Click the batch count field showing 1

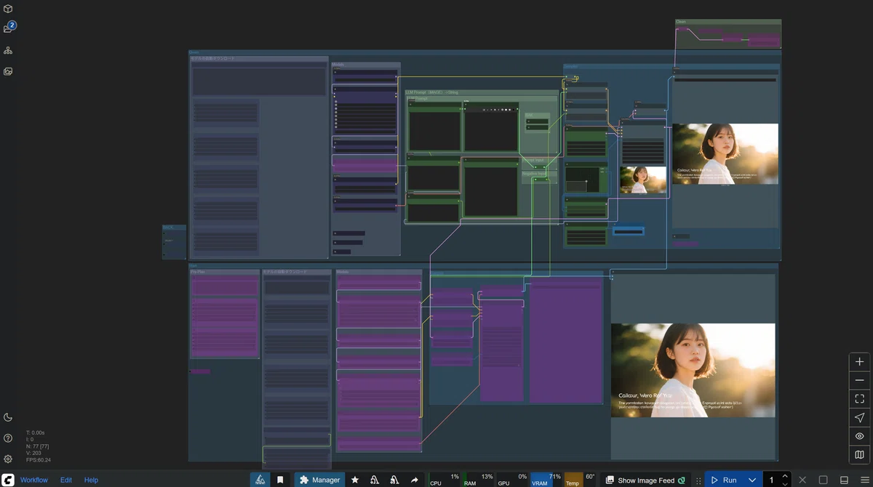click(x=771, y=480)
